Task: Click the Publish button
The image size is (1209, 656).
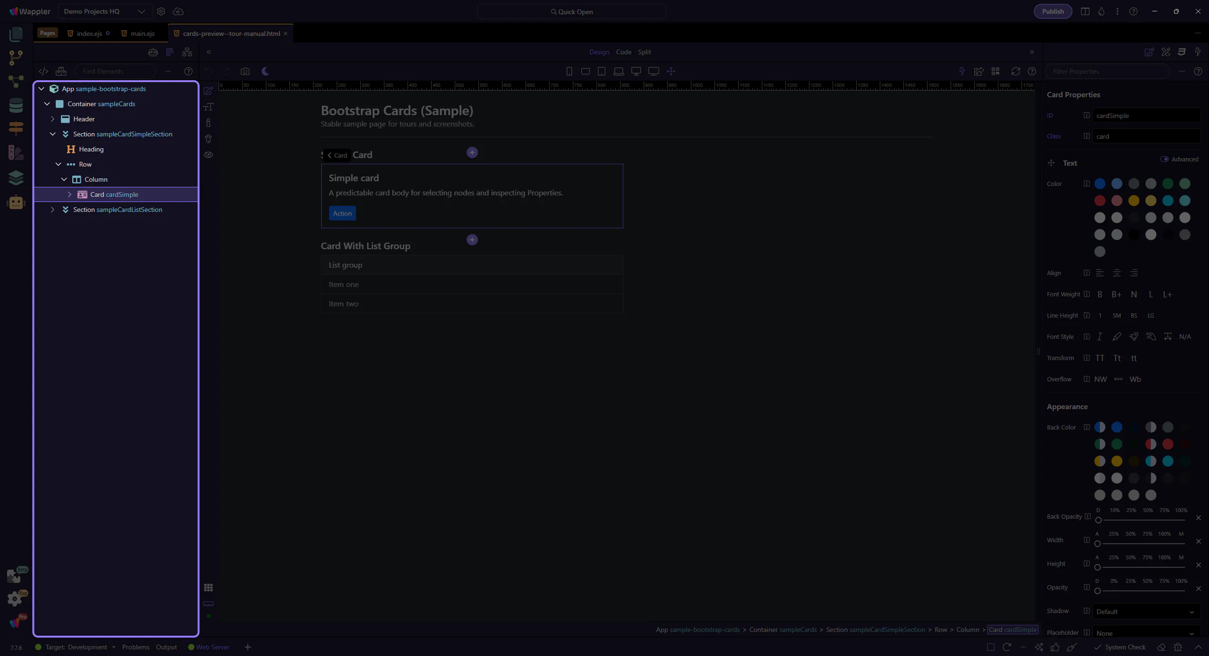Action: point(1053,11)
